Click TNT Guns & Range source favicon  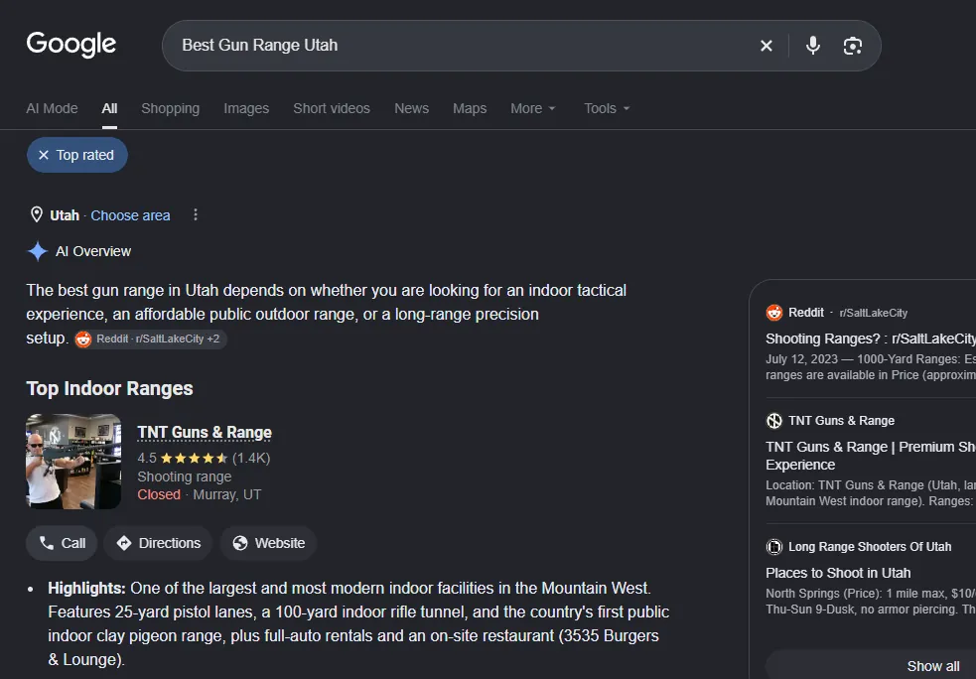click(x=773, y=421)
